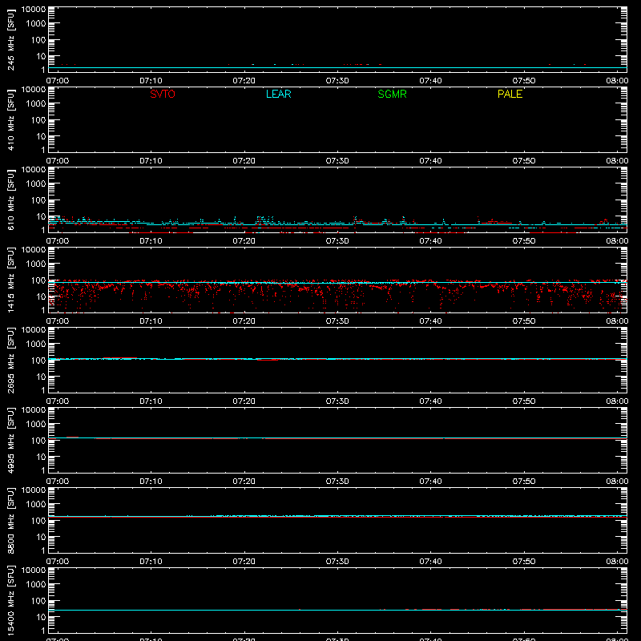Select the 410 MHz [SFU] axis label

pyautogui.click(x=10, y=120)
